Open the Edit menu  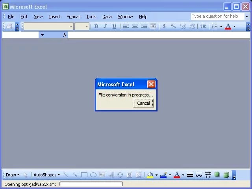pyautogui.click(x=24, y=17)
